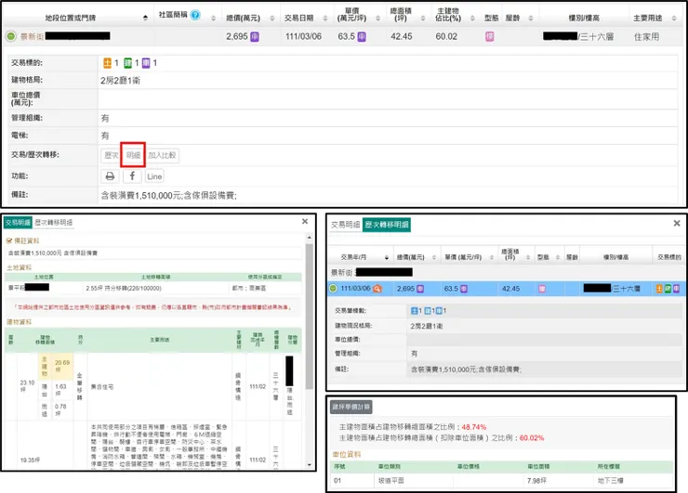Sort history popup by 總面積(坪)
Viewport: 688px width, 493px height.
tap(528, 257)
